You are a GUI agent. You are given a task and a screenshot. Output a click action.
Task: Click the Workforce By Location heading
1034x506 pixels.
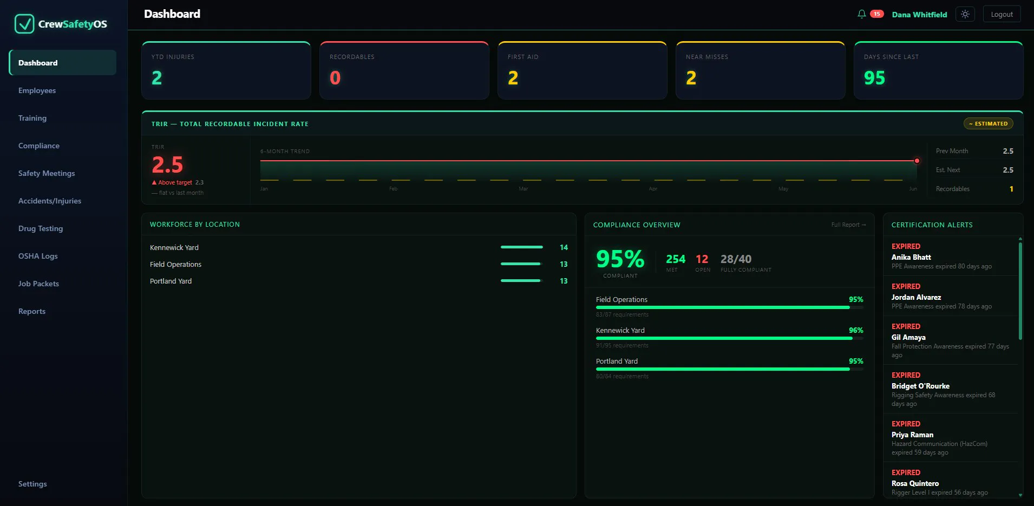coord(194,224)
